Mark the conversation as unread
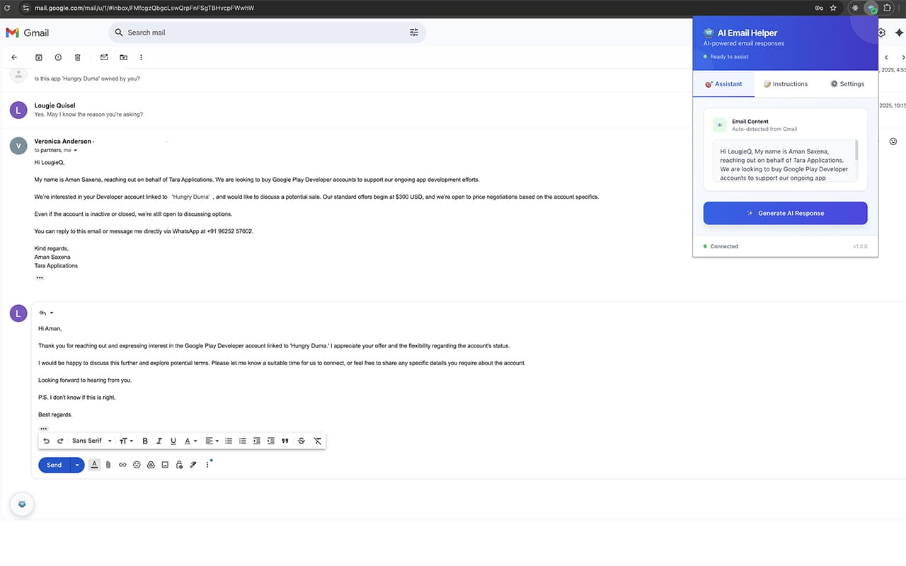Screen dimensions: 906x566 tap(104, 57)
